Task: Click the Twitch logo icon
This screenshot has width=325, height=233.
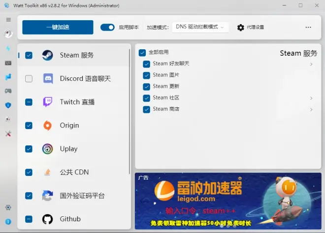Action: coord(47,102)
